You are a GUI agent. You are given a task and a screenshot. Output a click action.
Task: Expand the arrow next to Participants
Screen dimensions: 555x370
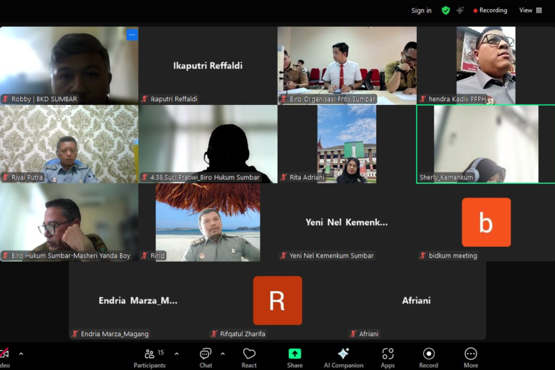tap(176, 354)
